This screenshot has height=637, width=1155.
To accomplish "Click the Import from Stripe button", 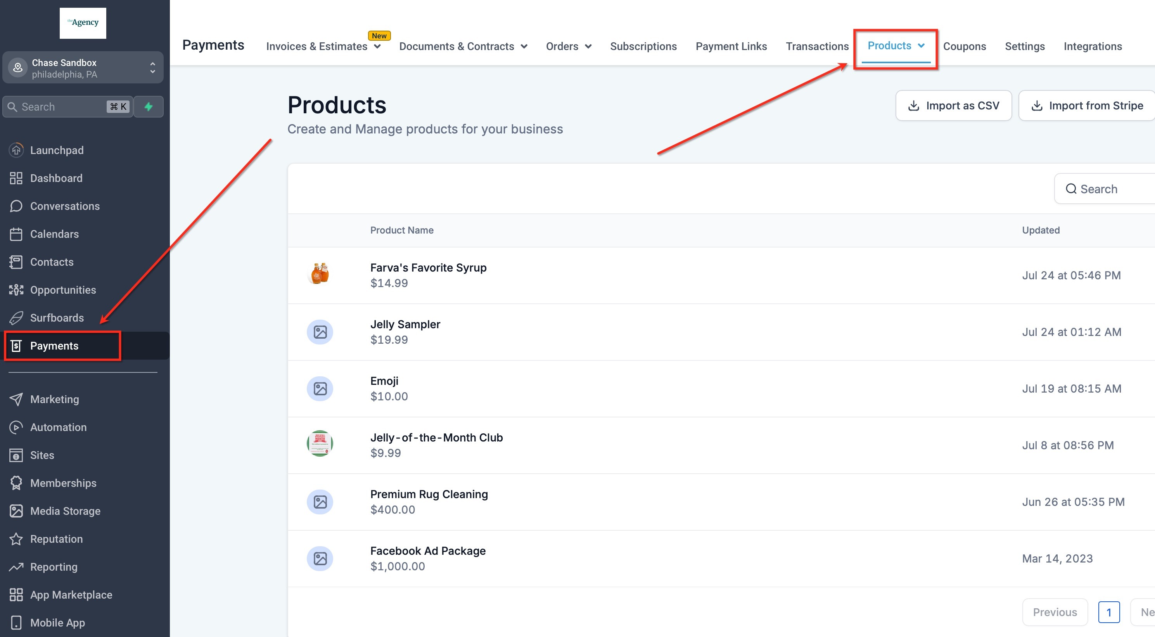I will (1087, 106).
